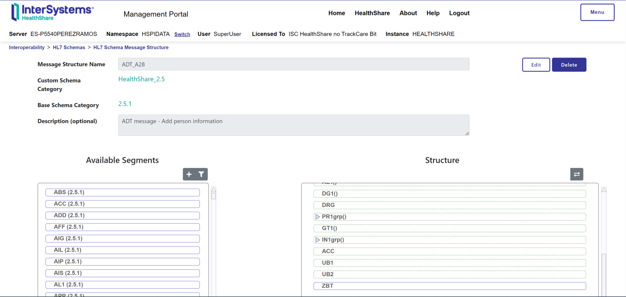Expand the IN1grp() group
The image size is (626, 297).
pyautogui.click(x=318, y=240)
